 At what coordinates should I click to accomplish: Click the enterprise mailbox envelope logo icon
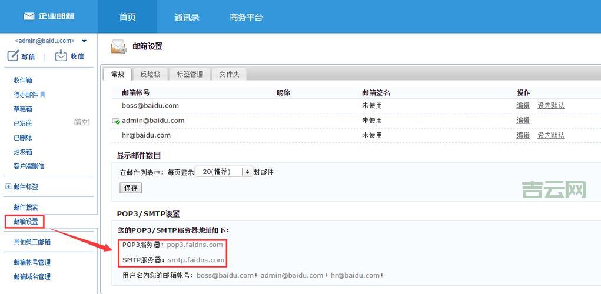(29, 16)
